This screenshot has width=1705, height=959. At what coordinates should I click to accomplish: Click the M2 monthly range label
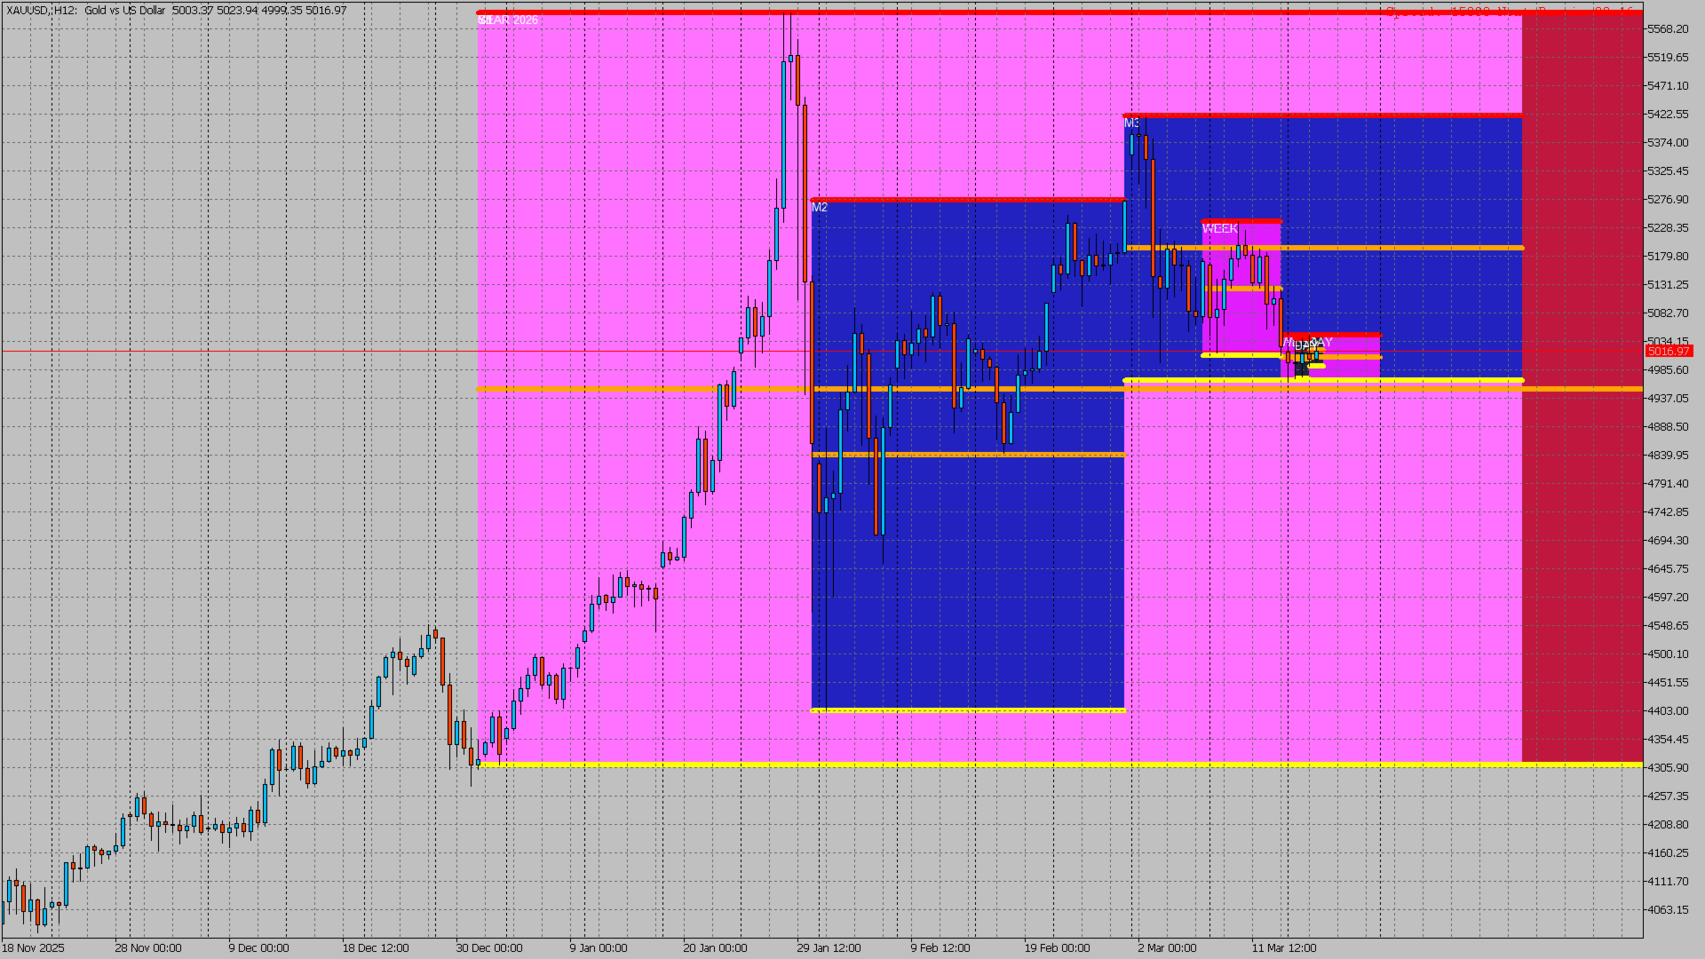tap(819, 208)
